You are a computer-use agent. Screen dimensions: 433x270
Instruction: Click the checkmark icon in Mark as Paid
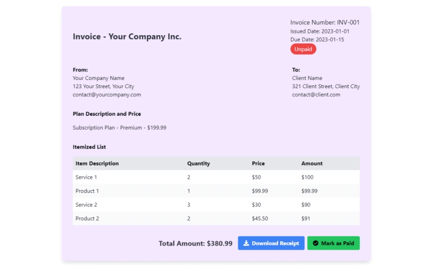[x=315, y=243]
